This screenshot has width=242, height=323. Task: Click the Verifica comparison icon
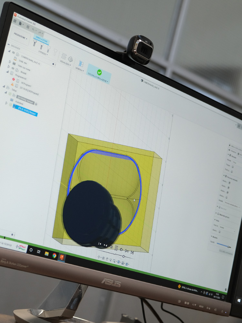click(81, 64)
